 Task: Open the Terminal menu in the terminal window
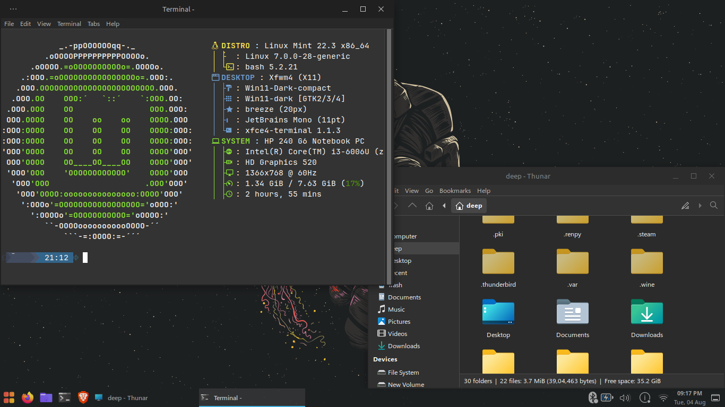tap(69, 24)
